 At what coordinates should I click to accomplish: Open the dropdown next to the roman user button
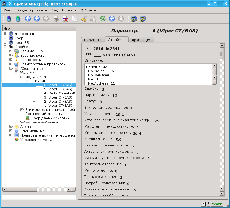click(x=203, y=204)
